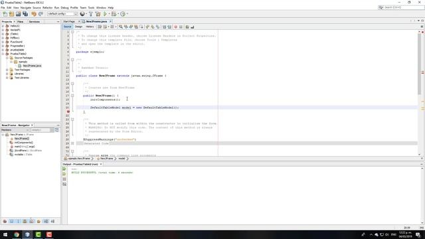Open the Members dropdown in Navigator

[x=15, y=130]
